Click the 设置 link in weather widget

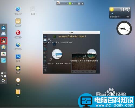(128, 17)
